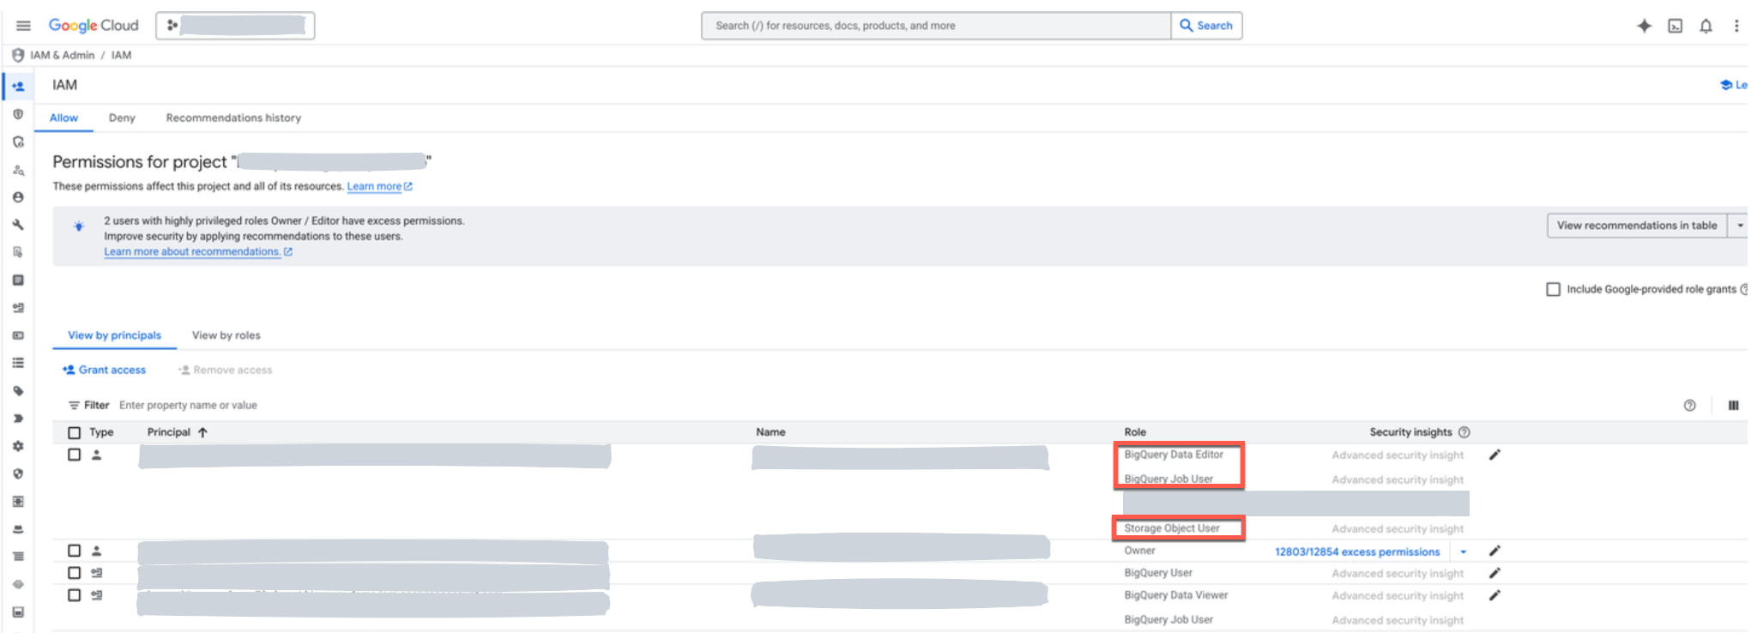The height and width of the screenshot is (633, 1757).
Task: Click the Google Cloud logo
Action: tap(94, 26)
